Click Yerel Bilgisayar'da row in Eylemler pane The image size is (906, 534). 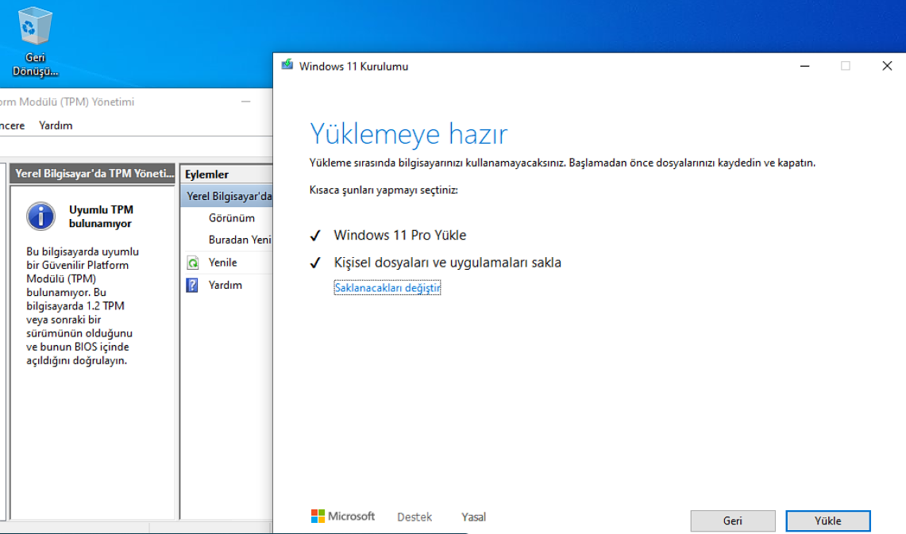coord(227,196)
